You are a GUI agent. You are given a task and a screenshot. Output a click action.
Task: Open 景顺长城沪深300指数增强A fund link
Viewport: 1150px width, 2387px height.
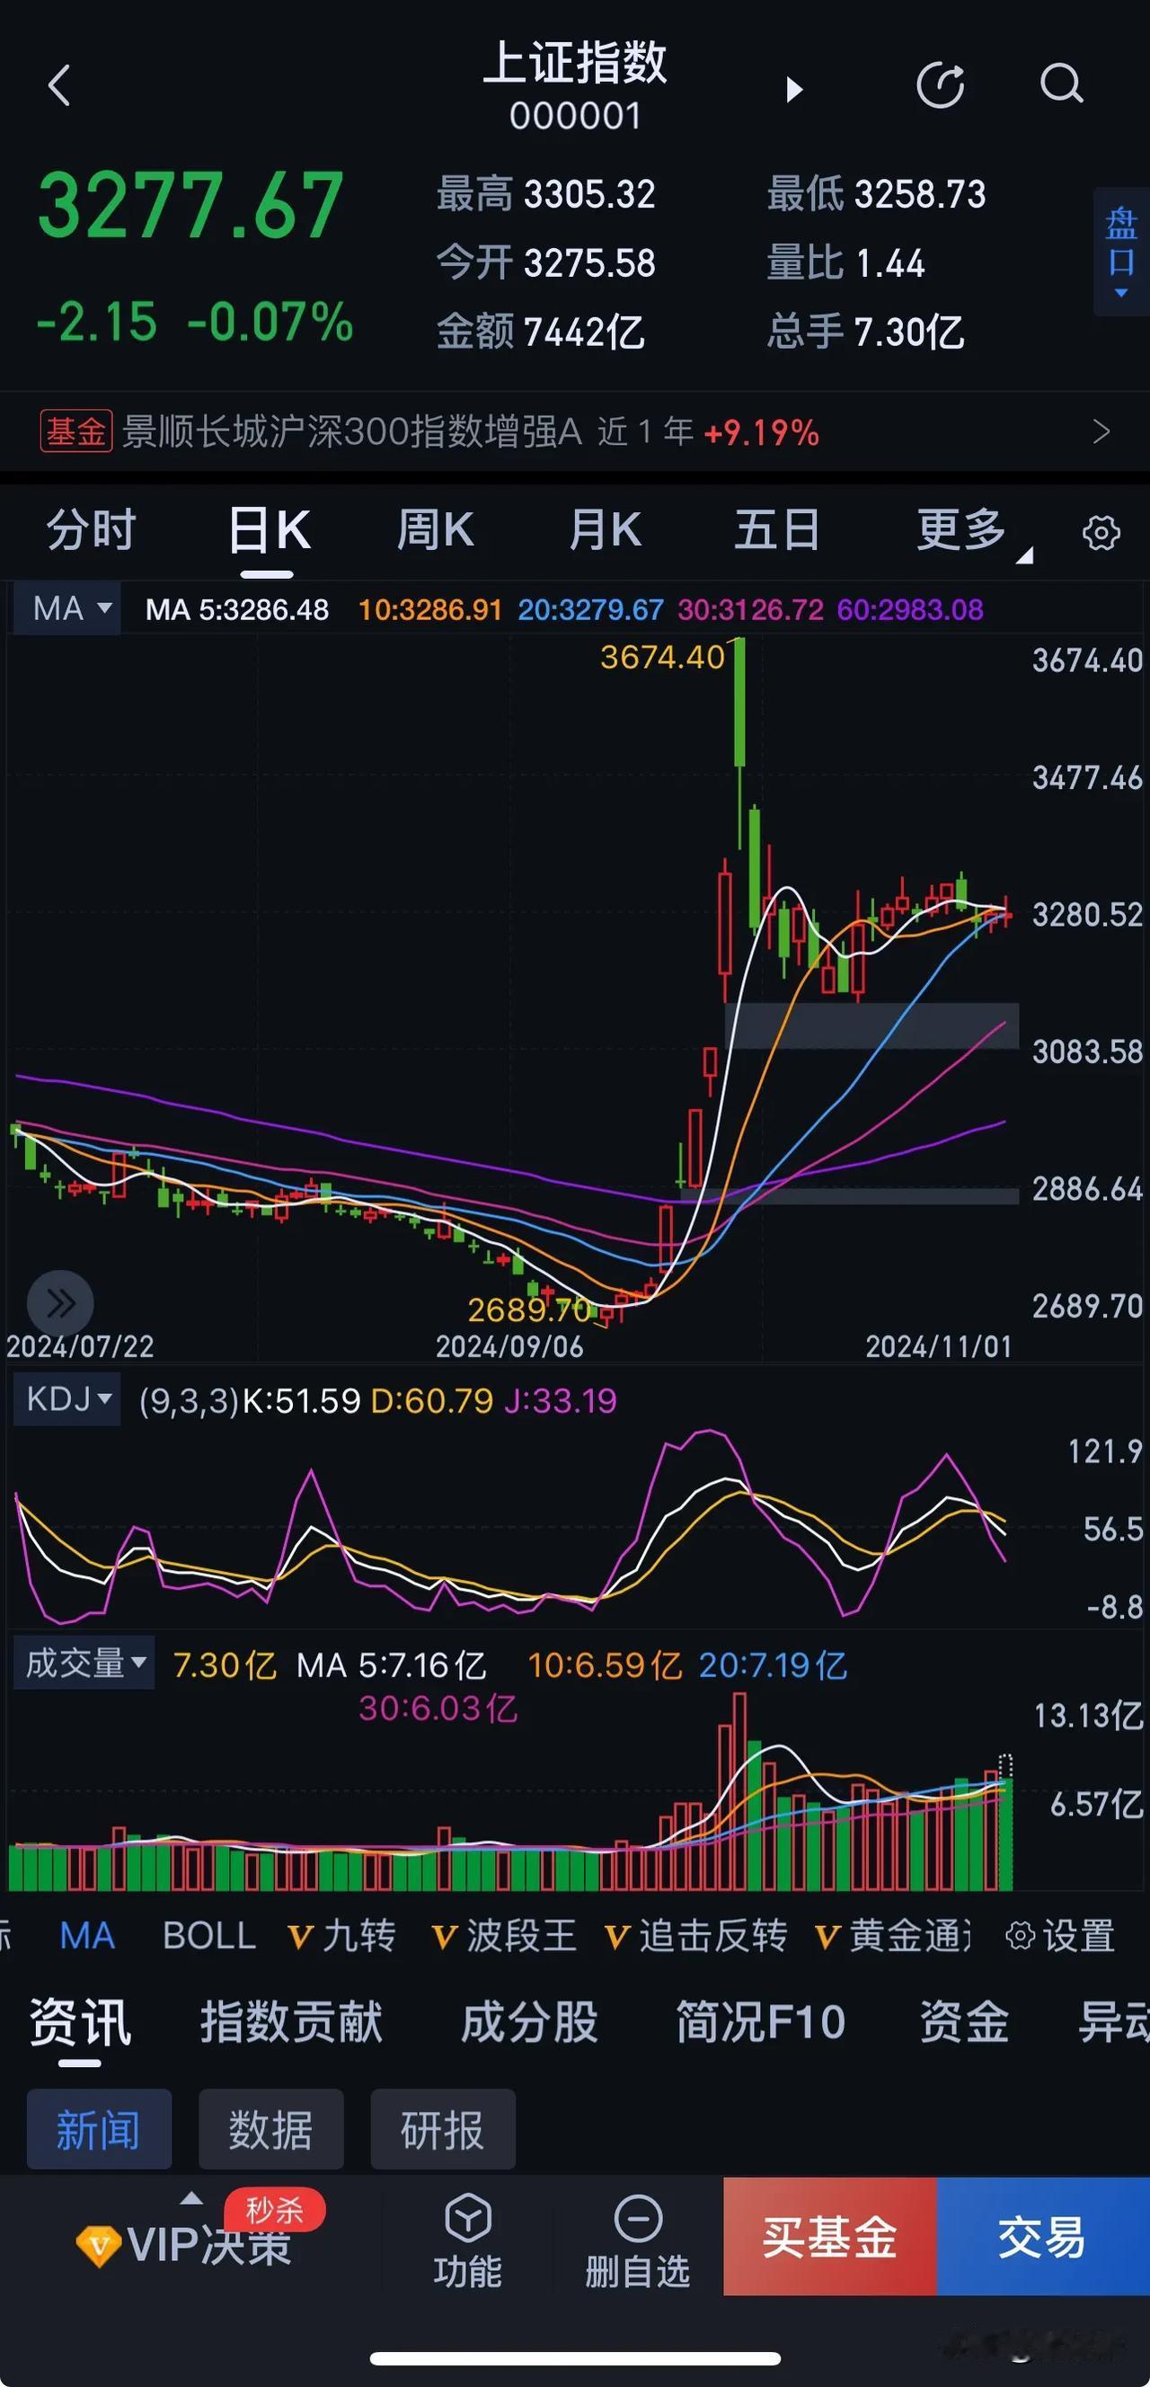click(x=352, y=431)
